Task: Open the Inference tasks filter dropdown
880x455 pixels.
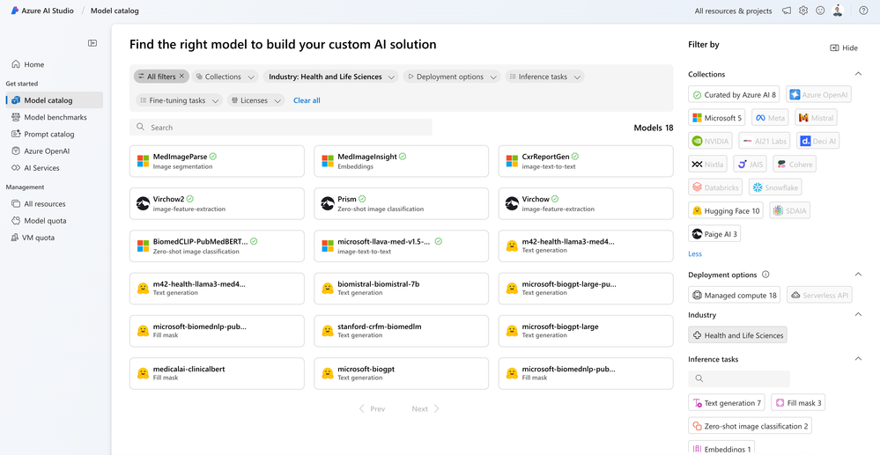Action: (544, 77)
